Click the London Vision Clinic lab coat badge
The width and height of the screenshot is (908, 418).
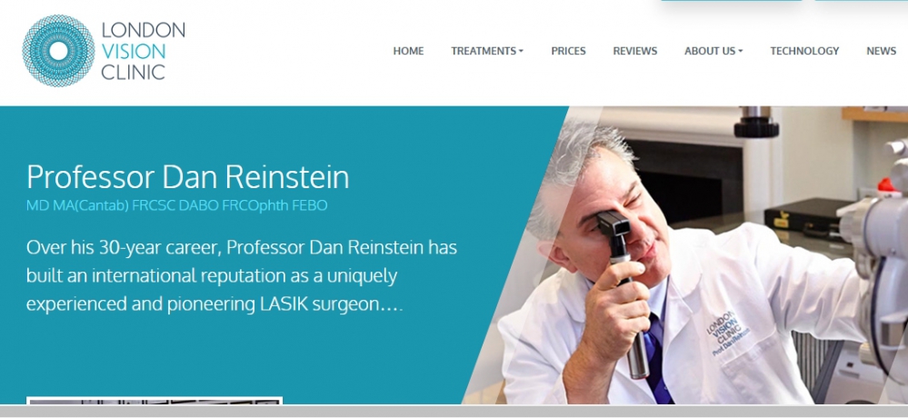[x=727, y=333]
